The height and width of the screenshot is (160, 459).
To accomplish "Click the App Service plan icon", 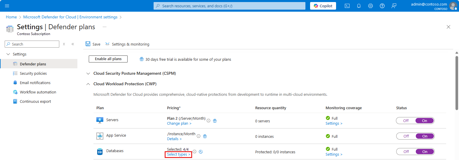I will pyautogui.click(x=100, y=136).
